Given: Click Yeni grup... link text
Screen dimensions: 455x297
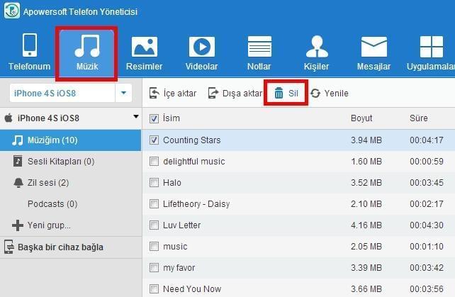Looking at the screenshot, I should [49, 225].
